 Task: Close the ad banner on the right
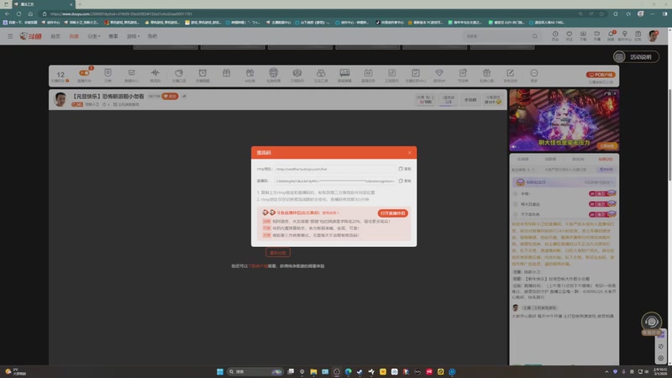click(615, 93)
